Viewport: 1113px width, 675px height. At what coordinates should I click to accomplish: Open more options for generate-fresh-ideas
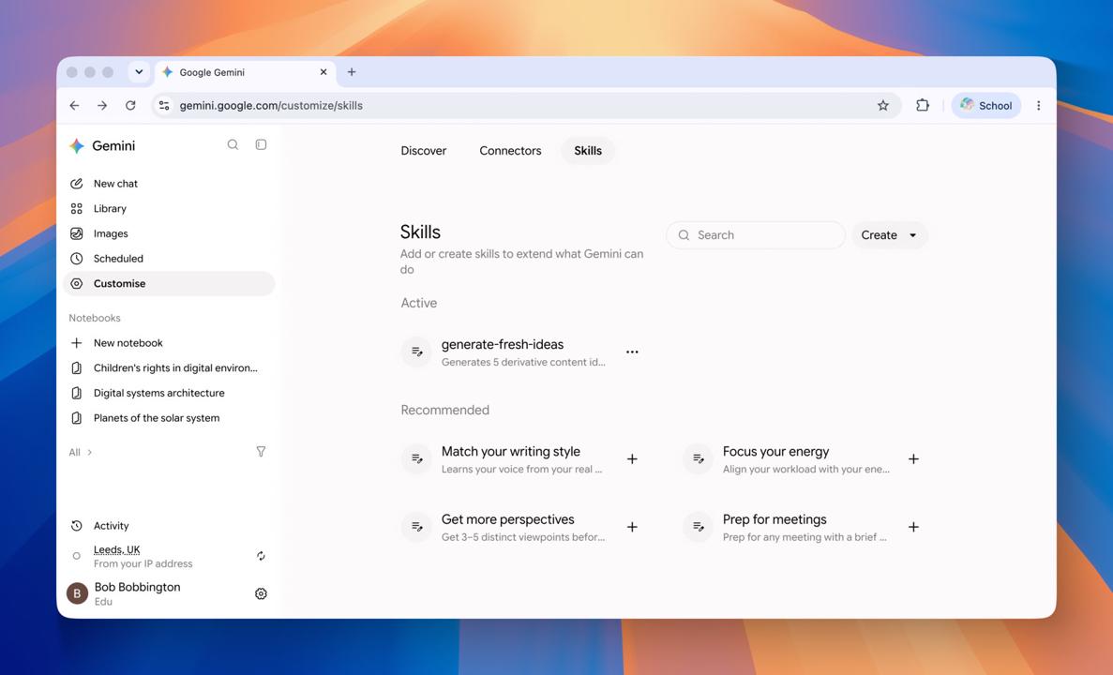(x=632, y=352)
